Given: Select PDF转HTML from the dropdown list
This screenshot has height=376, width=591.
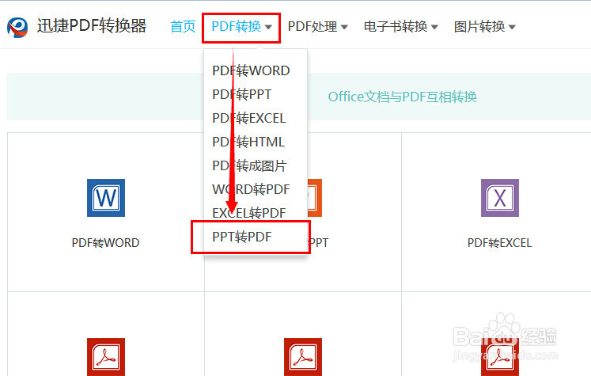Looking at the screenshot, I should [248, 142].
